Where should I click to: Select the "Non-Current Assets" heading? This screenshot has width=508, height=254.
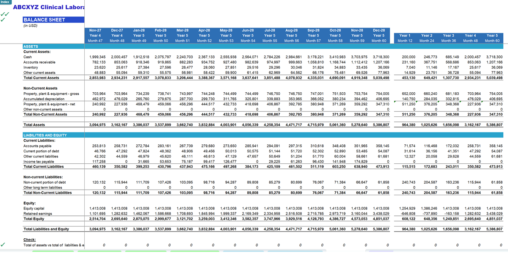pos(41,88)
